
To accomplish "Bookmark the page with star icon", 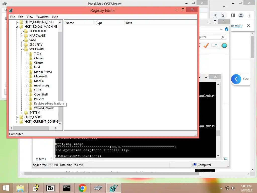I will click(223, 15).
